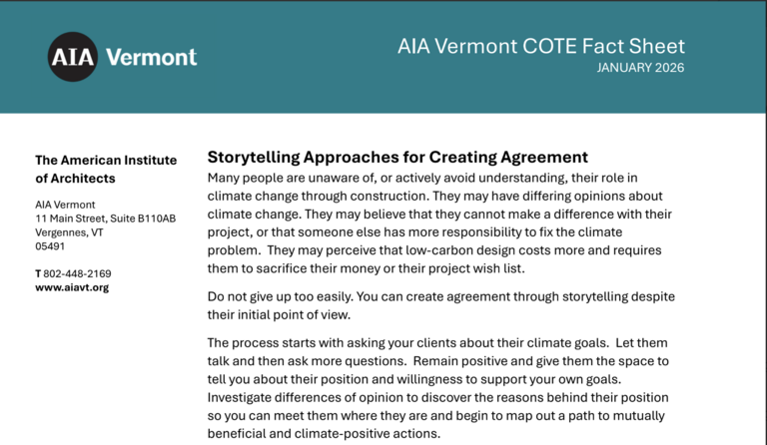The image size is (767, 445).
Task: Click the "11 Main Street, Suite B110AB" address line
Action: [105, 219]
